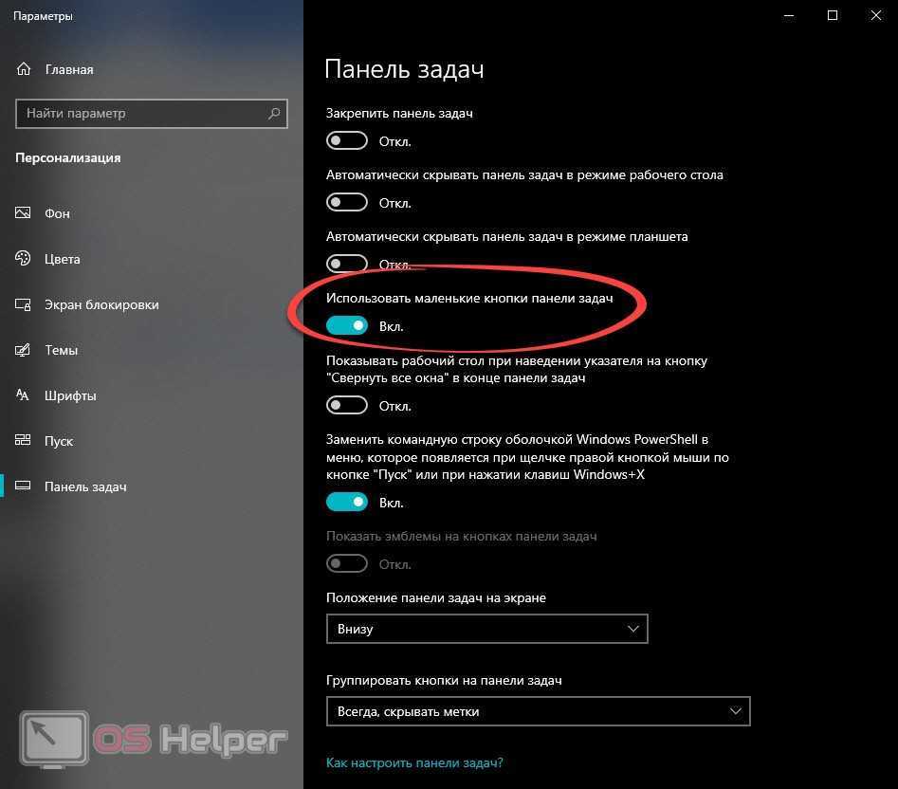
Task: Toggle Закрепить панель задач switch
Action: click(346, 141)
